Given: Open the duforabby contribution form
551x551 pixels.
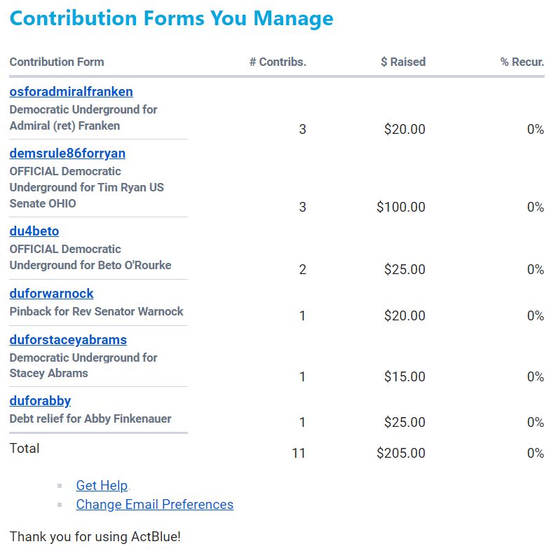Looking at the screenshot, I should point(40,401).
